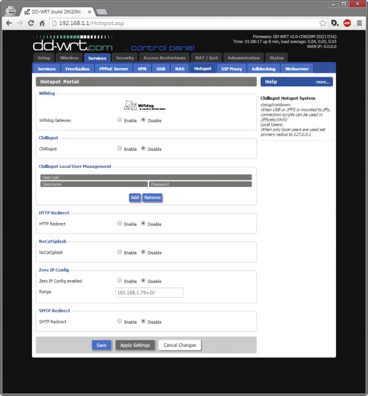Open the Wireless main tab
Screen dimensions: 368x396
(x=69, y=58)
